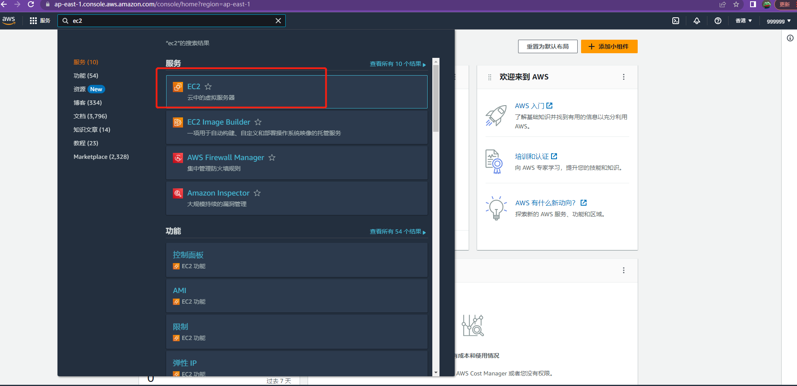Screen dimensions: 797x386
Task: Click 重置为默认布局 button
Action: coord(548,46)
